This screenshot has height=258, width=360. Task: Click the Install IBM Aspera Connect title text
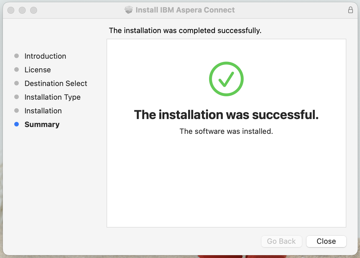[x=185, y=9]
